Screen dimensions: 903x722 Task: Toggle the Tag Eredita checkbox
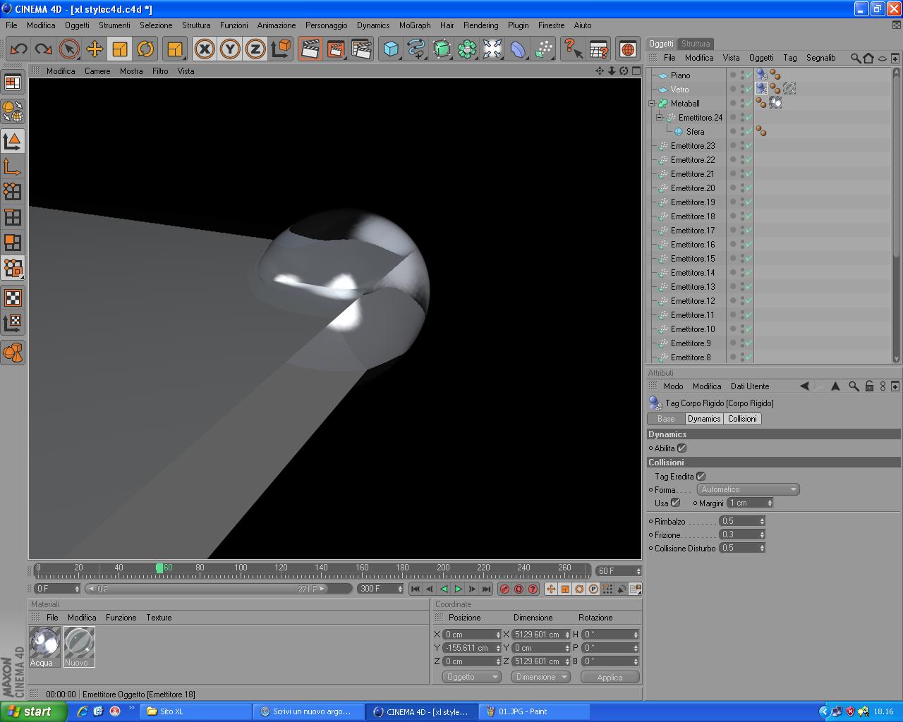(x=701, y=476)
